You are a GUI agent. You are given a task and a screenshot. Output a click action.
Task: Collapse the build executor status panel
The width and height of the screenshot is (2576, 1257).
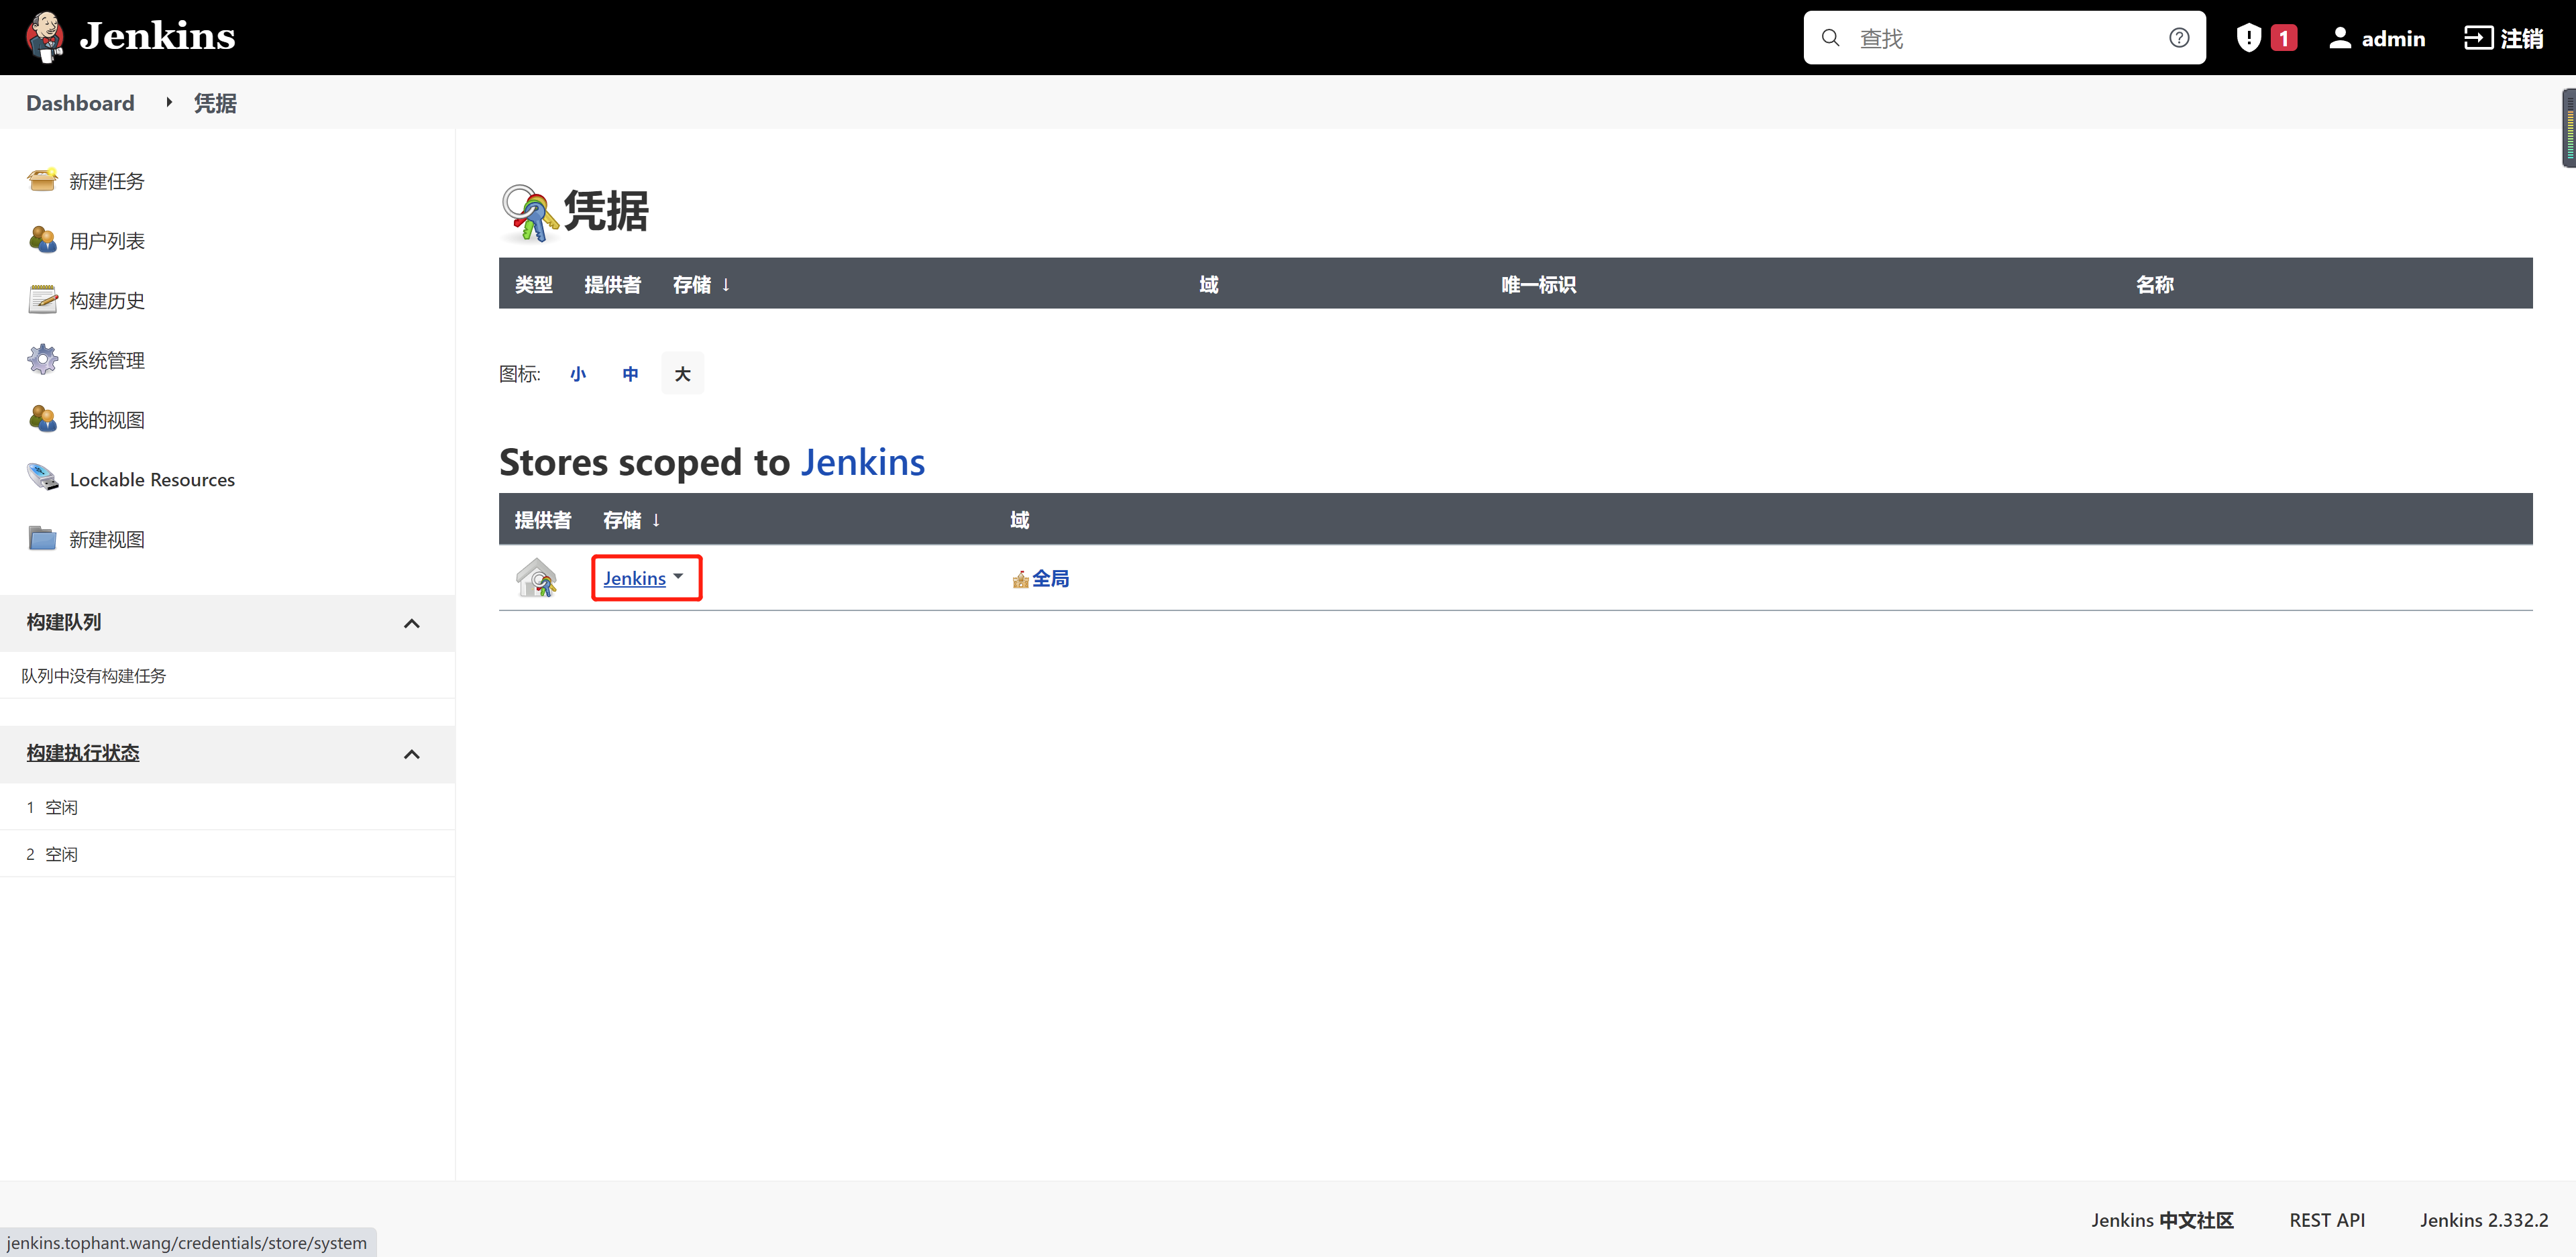coord(411,754)
